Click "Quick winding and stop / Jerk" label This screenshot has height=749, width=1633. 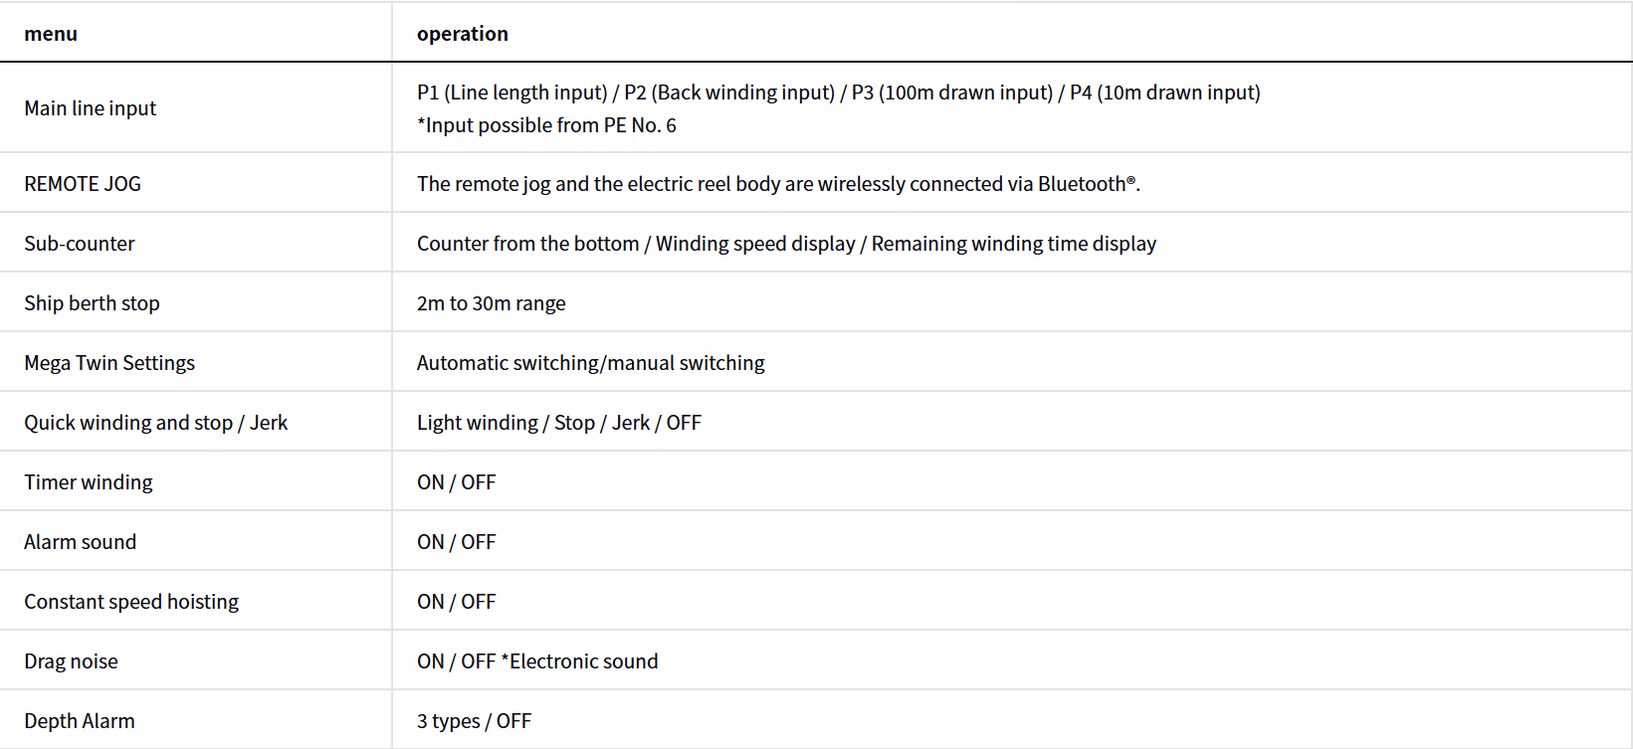click(156, 423)
